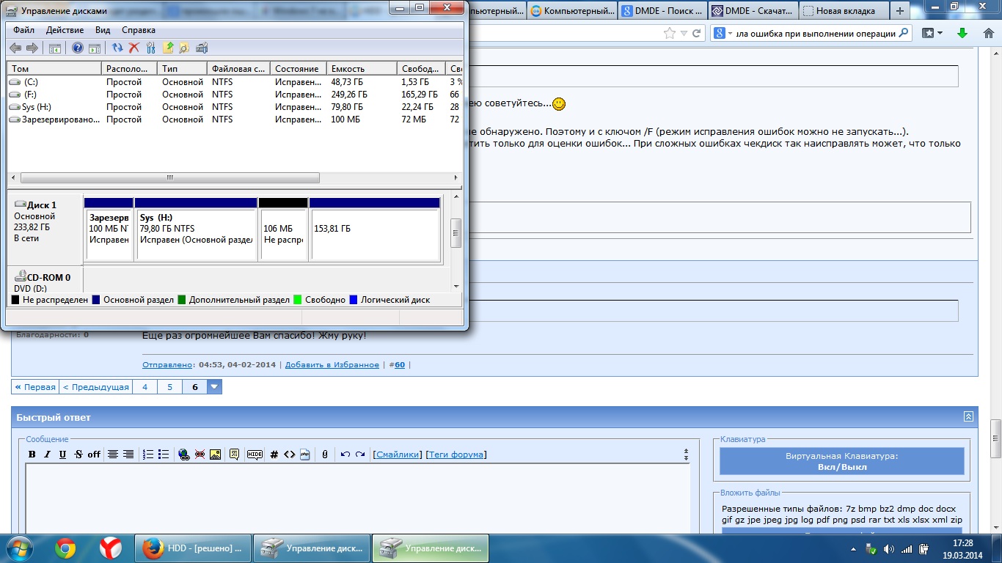Viewport: 1002px width, 563px height.
Task: Click the HIDE tag icon in editor
Action: (255, 455)
